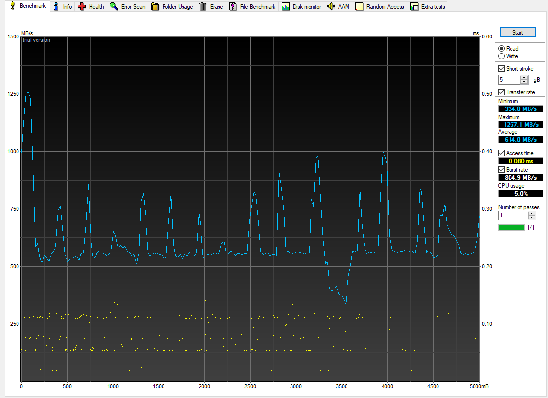
Task: Click the CPU usage value 5.0%
Action: pos(521,194)
